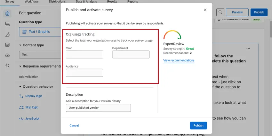Click the Text / Graphic type icon
Image resolution: width=272 pixels, height=136 pixels.
24,32
